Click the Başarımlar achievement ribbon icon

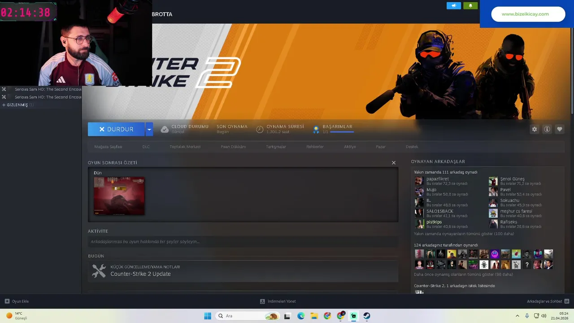[x=316, y=129]
